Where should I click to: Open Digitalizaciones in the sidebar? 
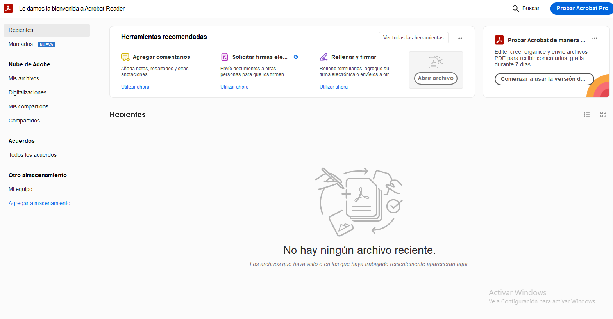27,92
